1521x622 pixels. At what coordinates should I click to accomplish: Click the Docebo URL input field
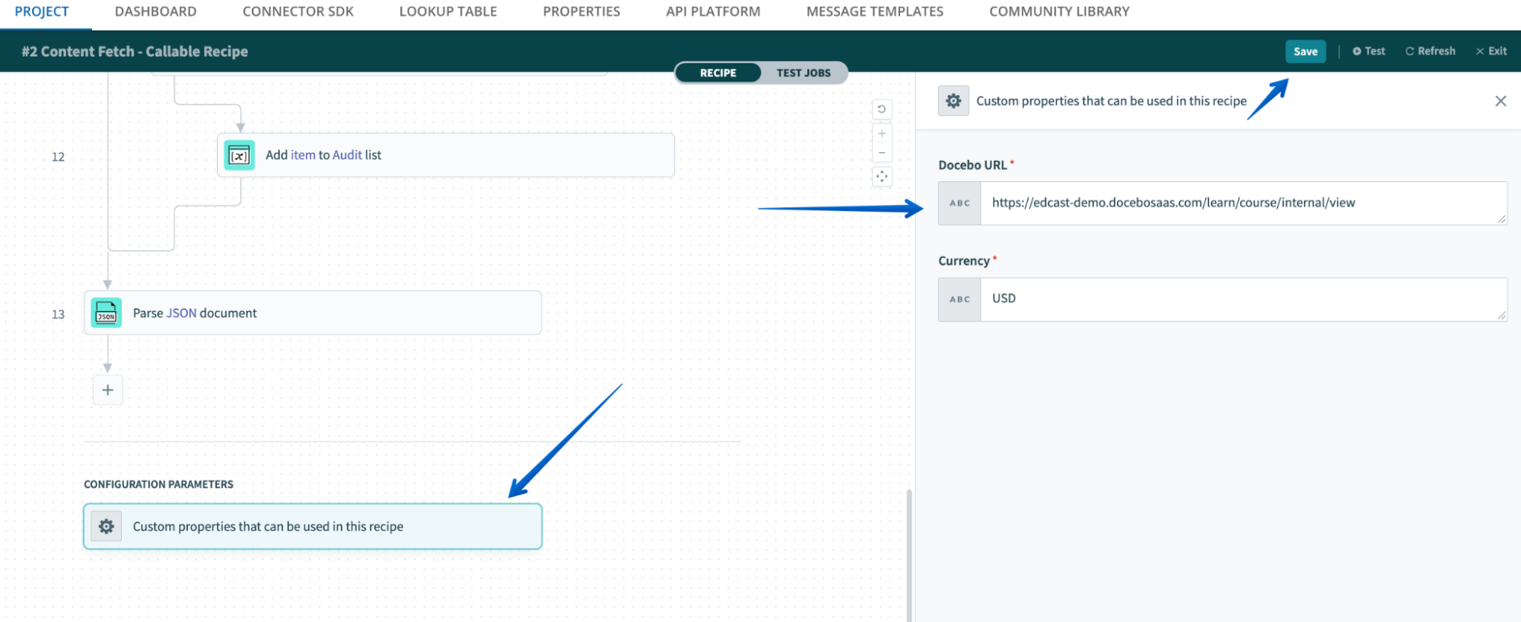1243,203
